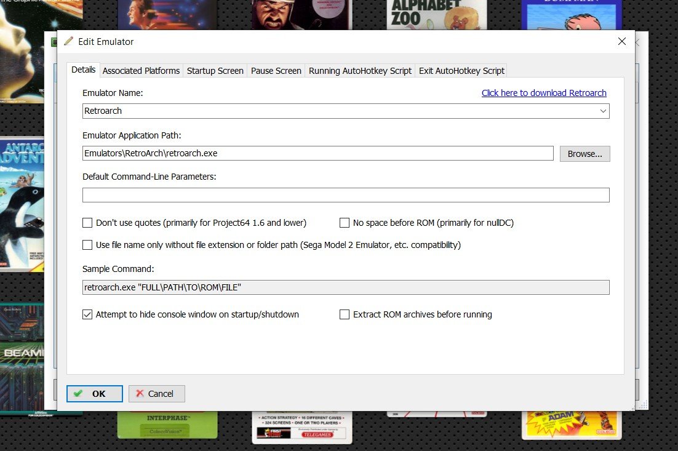This screenshot has height=451, width=678.
Task: Toggle Use file name only checkbox
Action: pyautogui.click(x=87, y=245)
